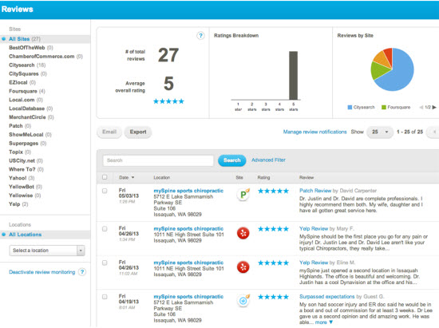
Task: Click help icon beside Deactivate review monitoring
Action: [x=82, y=272]
